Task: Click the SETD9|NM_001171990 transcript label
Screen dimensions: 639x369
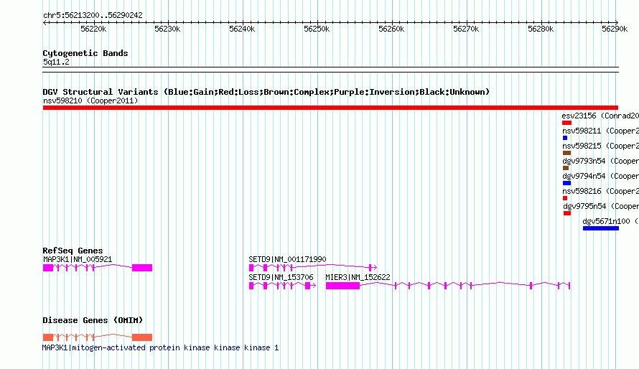Action: click(x=287, y=259)
